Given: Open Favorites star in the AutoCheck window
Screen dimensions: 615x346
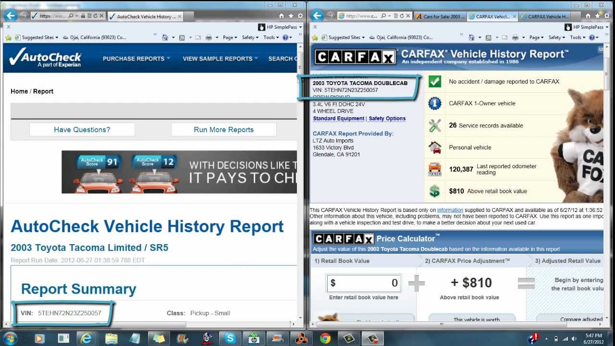Looking at the screenshot, I should pos(291,16).
